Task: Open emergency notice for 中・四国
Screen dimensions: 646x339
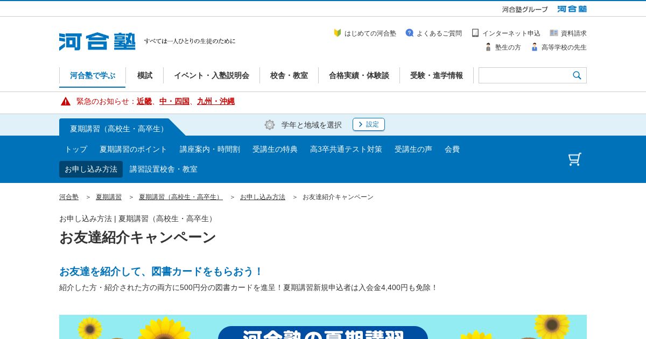Action: [174, 101]
